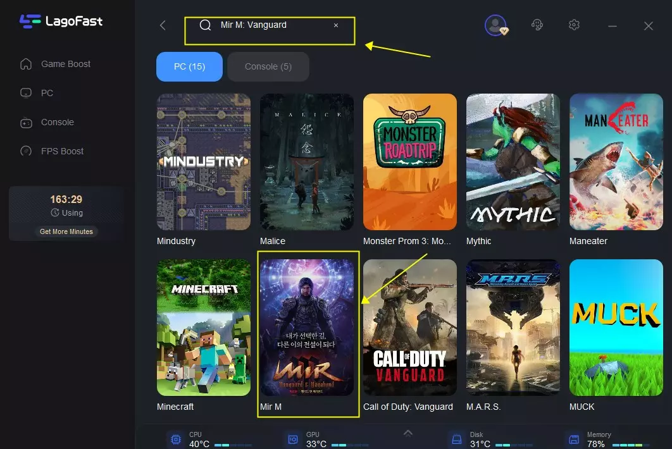Minimize the LagoFast window
The height and width of the screenshot is (449, 672).
613,26
